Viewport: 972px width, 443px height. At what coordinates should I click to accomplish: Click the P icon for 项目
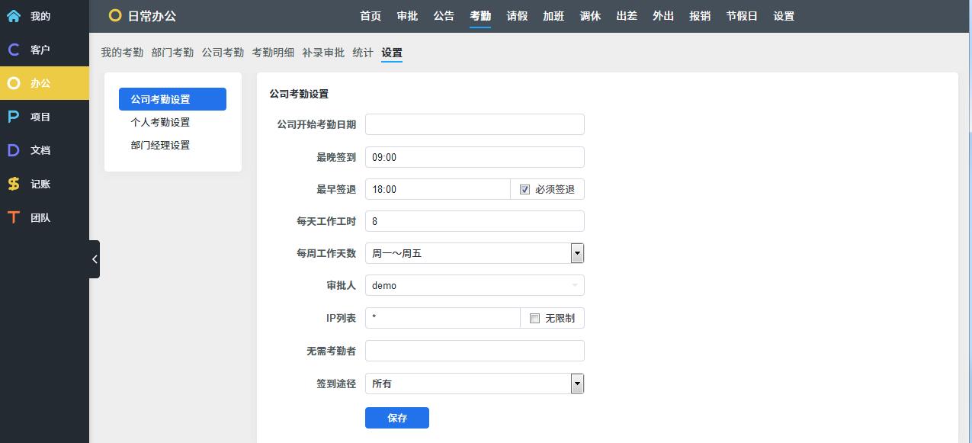point(13,117)
